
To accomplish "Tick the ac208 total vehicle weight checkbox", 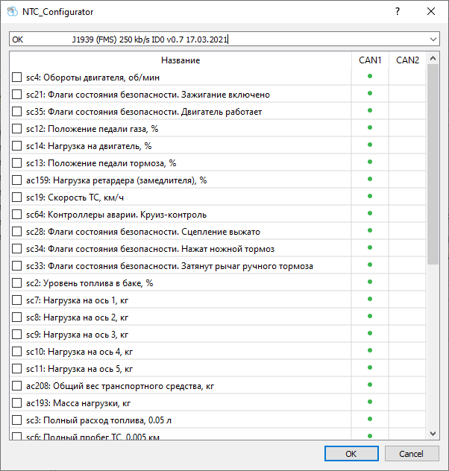I will pyautogui.click(x=17, y=386).
